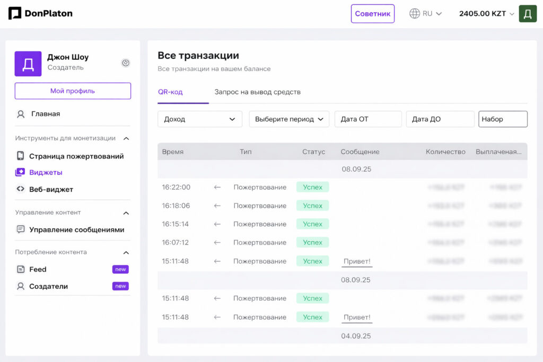Click the globe language icon
543x362 pixels.
click(x=415, y=13)
